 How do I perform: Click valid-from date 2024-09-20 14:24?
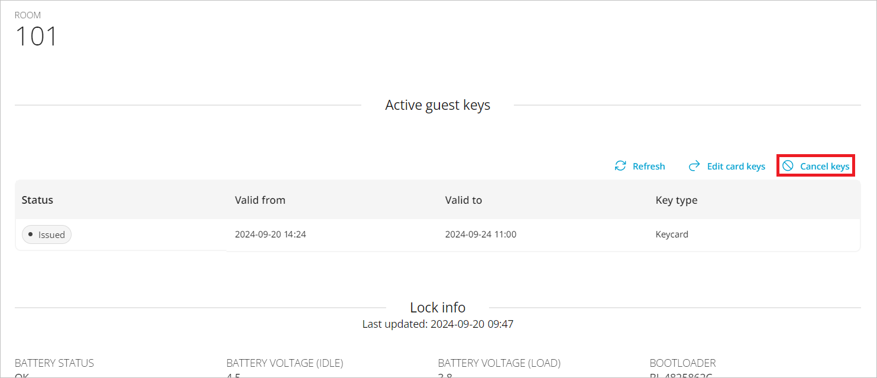(270, 234)
